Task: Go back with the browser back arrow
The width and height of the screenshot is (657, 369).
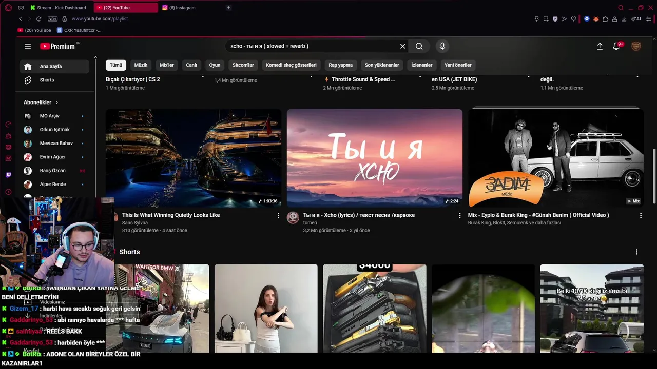Action: click(x=21, y=19)
